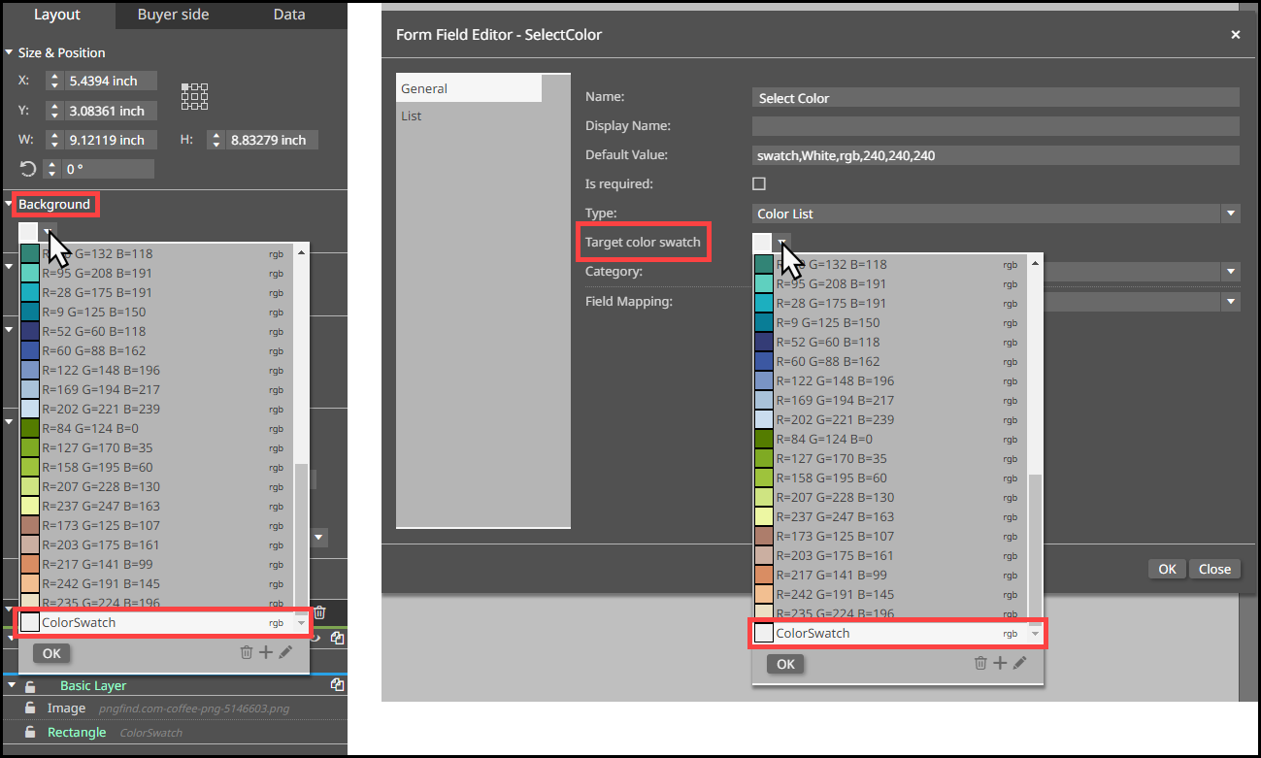Add a new swatch in Background color picker
1261x758 pixels.
point(265,653)
